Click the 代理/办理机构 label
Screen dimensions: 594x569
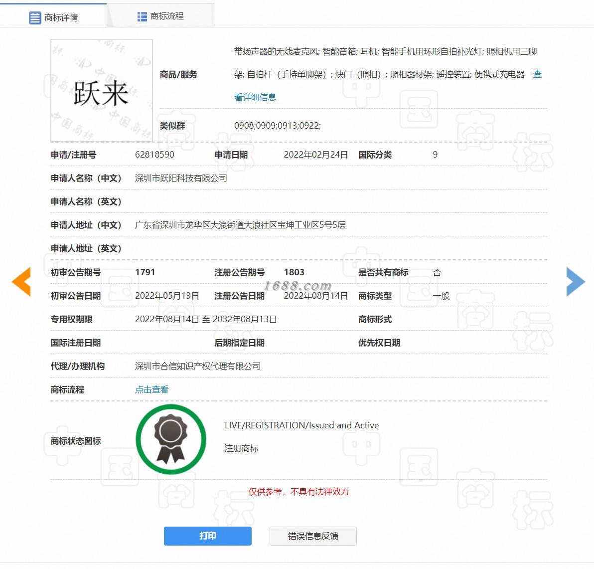[78, 366]
